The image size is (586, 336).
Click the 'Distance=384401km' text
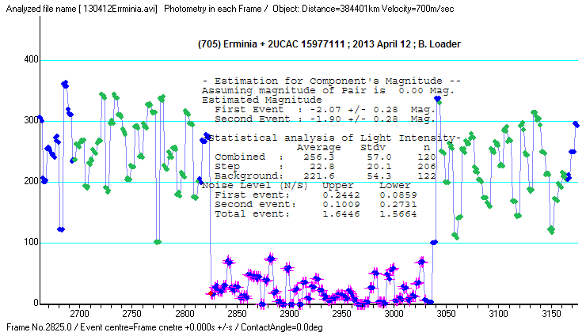[x=341, y=9]
